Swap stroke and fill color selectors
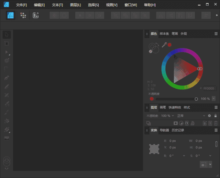The height and width of the screenshot is (178, 220). [157, 44]
